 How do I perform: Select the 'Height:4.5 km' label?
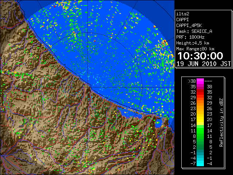tap(193, 43)
